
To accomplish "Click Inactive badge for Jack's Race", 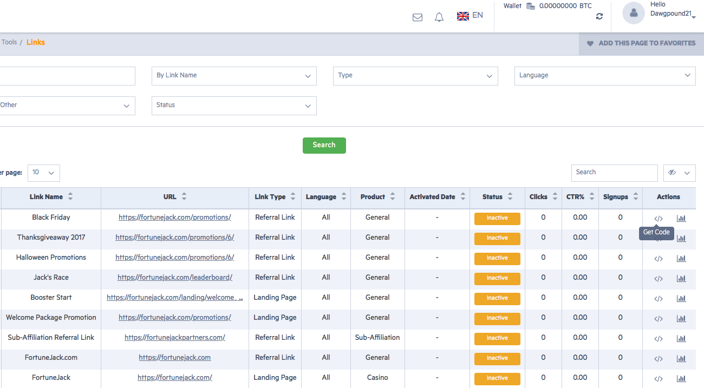I will [497, 279].
